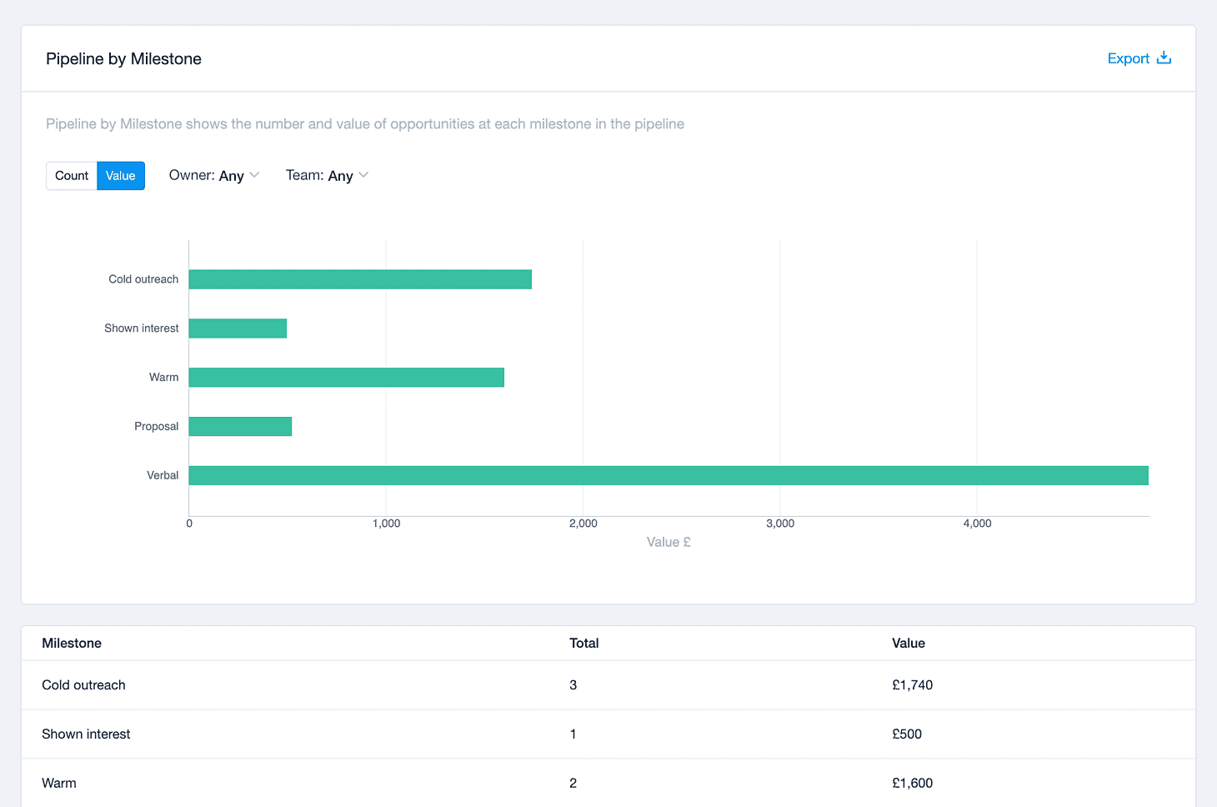The image size is (1217, 807).
Task: Expand the Owner chevron arrow
Action: [254, 175]
